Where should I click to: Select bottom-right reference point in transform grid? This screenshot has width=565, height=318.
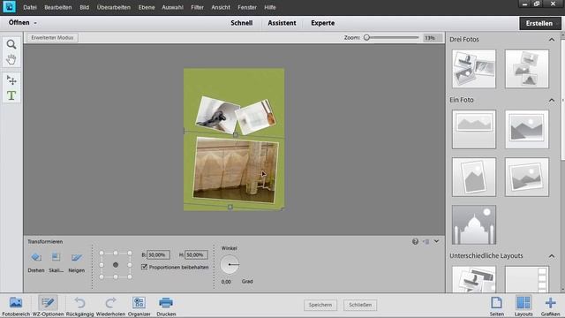coord(130,276)
